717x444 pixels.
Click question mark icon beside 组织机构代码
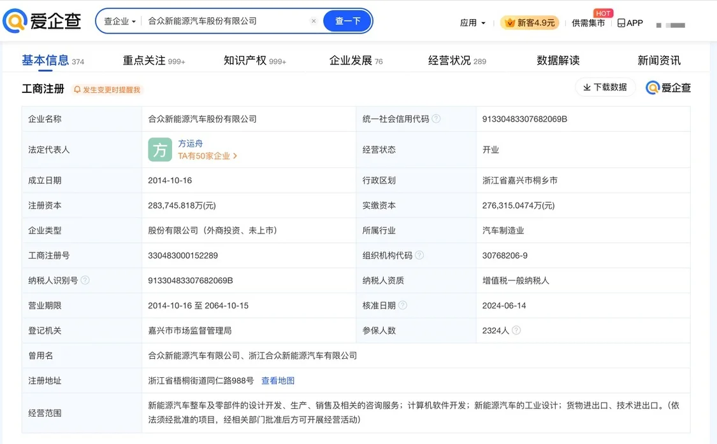pyautogui.click(x=420, y=255)
